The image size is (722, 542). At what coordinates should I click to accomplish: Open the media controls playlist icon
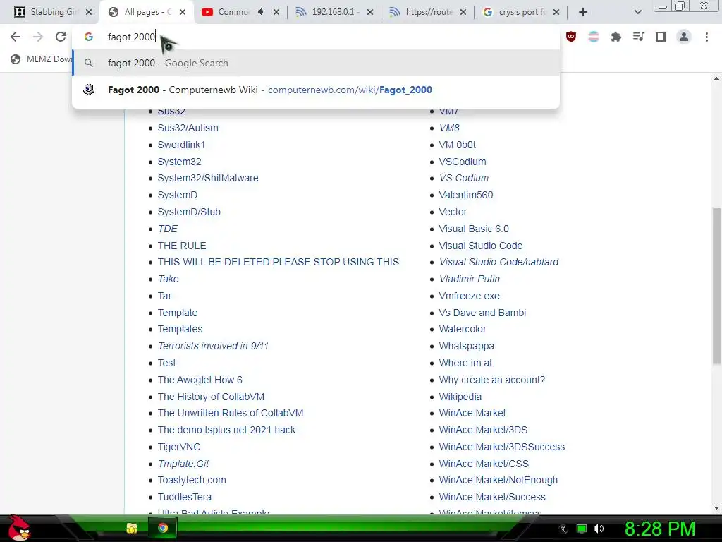[639, 37]
